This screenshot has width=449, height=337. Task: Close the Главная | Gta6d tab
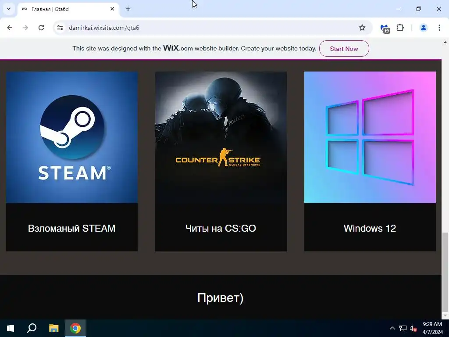pyautogui.click(x=112, y=9)
